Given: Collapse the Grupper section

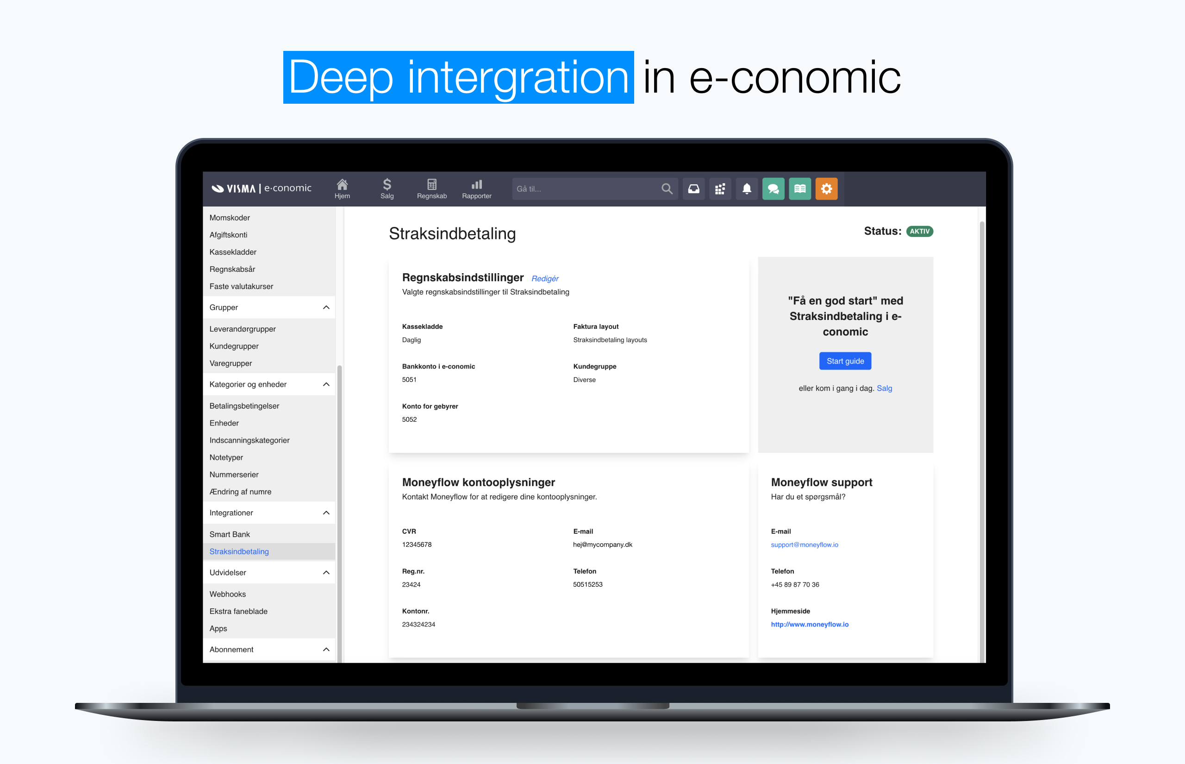Looking at the screenshot, I should coord(326,307).
